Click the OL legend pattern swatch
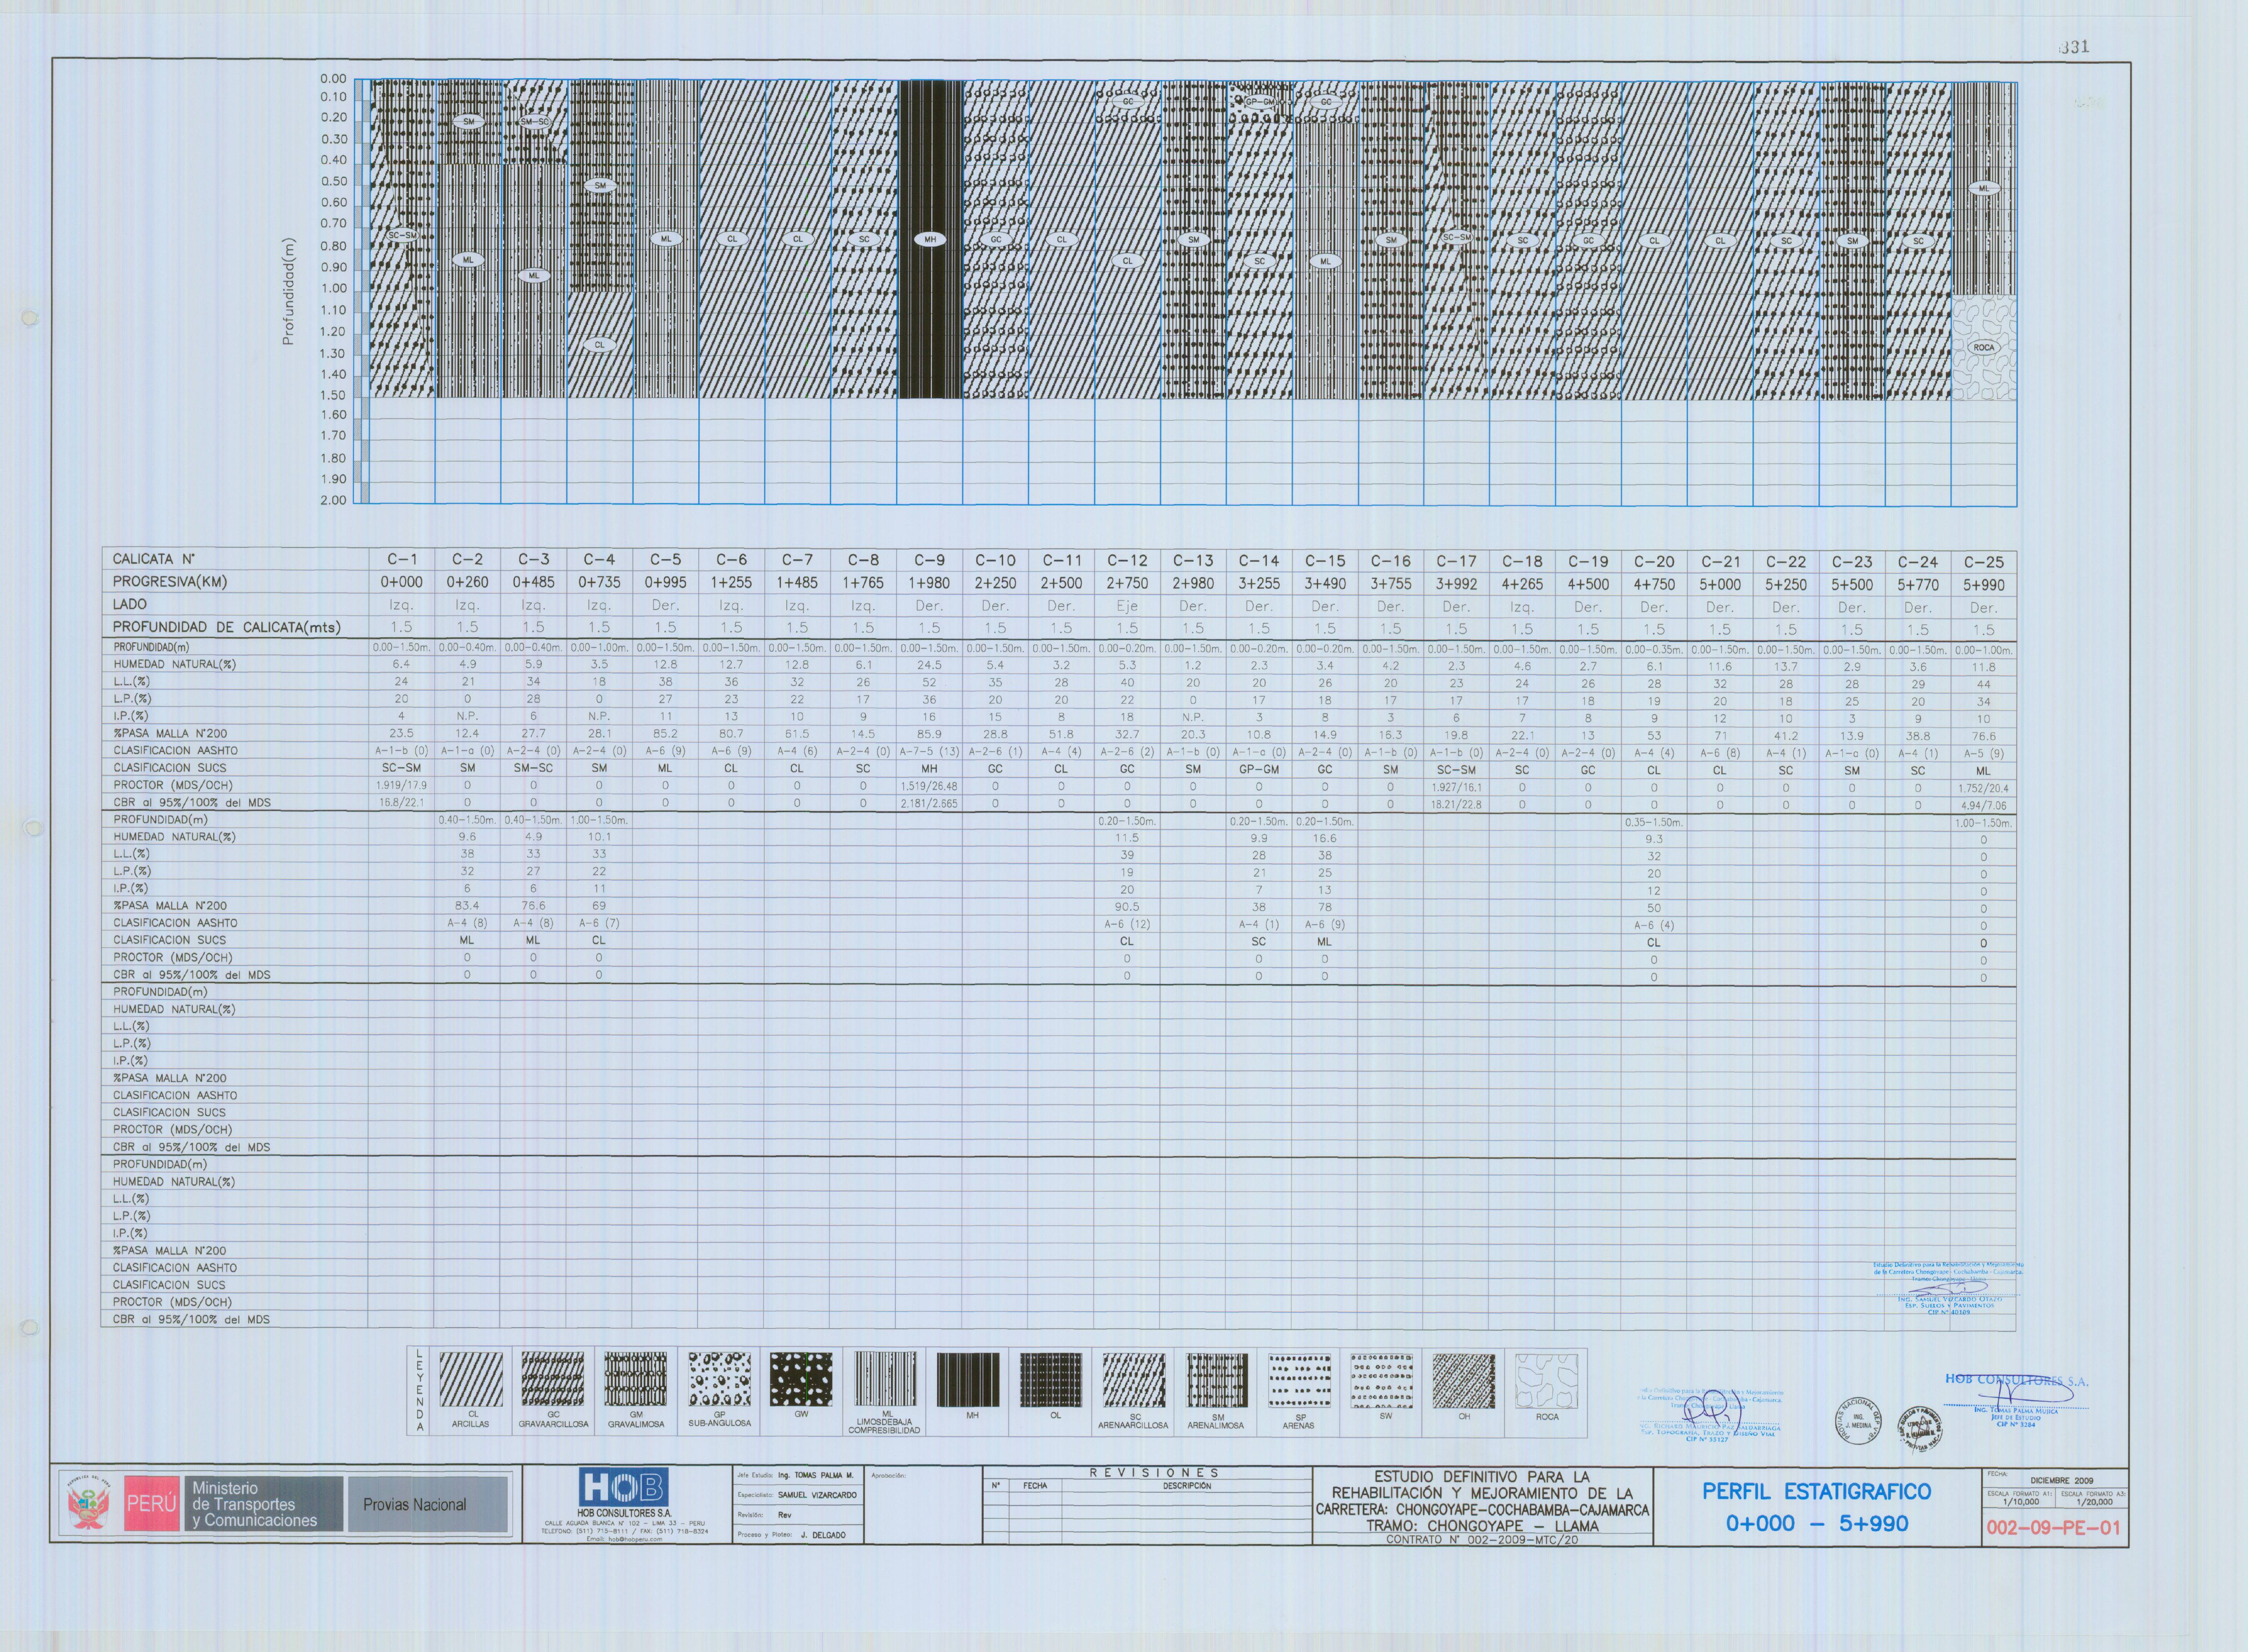 [x=1052, y=1380]
